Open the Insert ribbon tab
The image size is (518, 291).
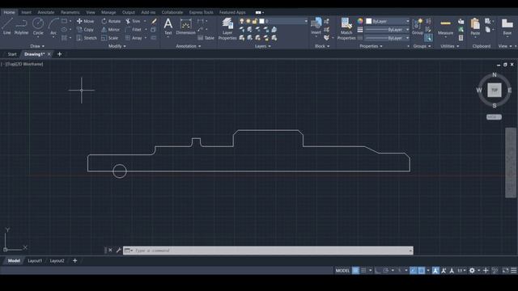click(26, 12)
